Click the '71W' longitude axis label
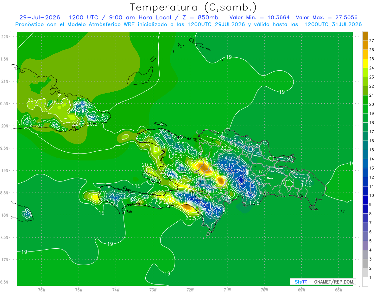The height and width of the screenshot is (294, 380). [227, 290]
